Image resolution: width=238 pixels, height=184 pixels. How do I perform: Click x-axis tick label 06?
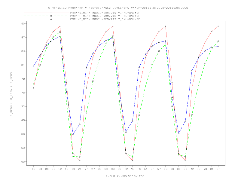click(x=47, y=169)
